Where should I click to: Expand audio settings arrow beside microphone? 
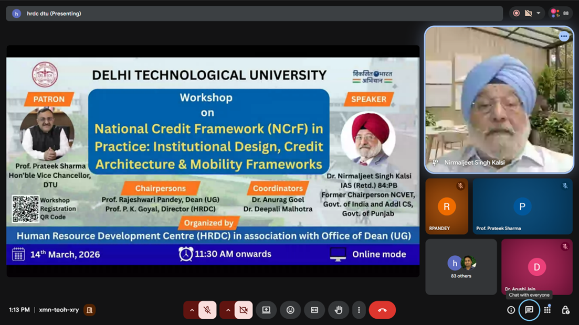[x=192, y=310]
